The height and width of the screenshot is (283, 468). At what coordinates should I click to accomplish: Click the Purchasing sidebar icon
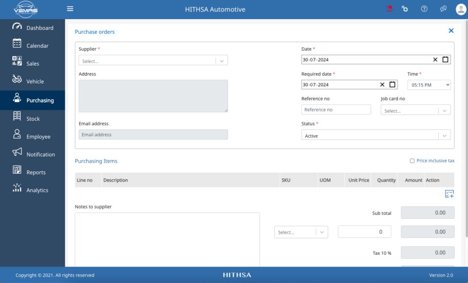pyautogui.click(x=17, y=98)
